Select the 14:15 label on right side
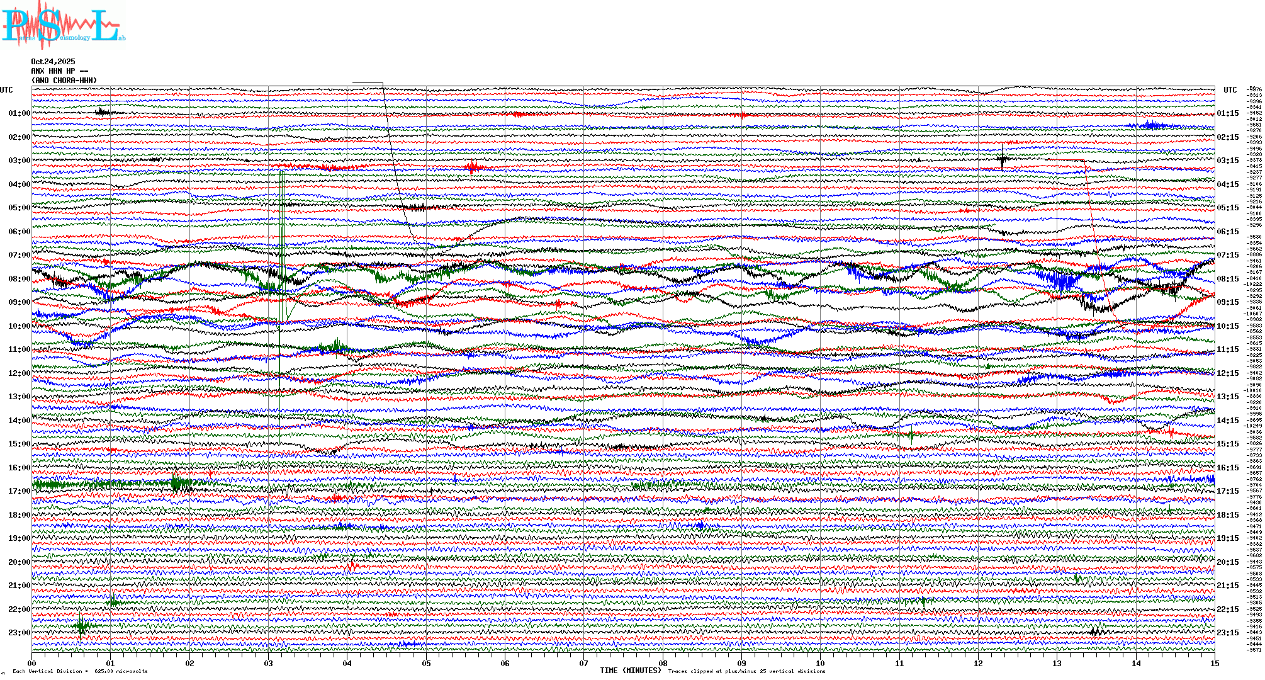Image resolution: width=1265 pixels, height=680 pixels. (x=1227, y=421)
